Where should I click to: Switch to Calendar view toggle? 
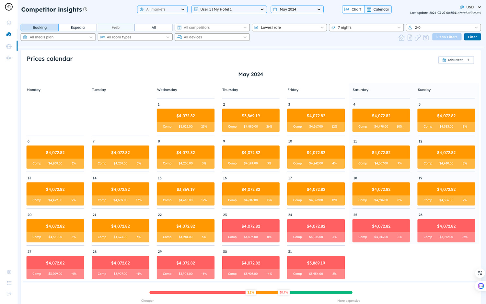[x=378, y=9]
